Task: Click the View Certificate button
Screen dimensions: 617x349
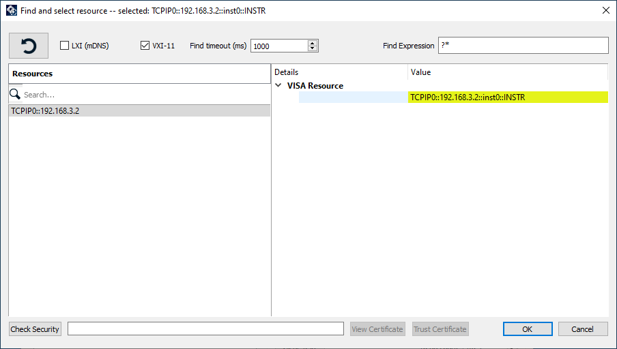Action: 377,329
